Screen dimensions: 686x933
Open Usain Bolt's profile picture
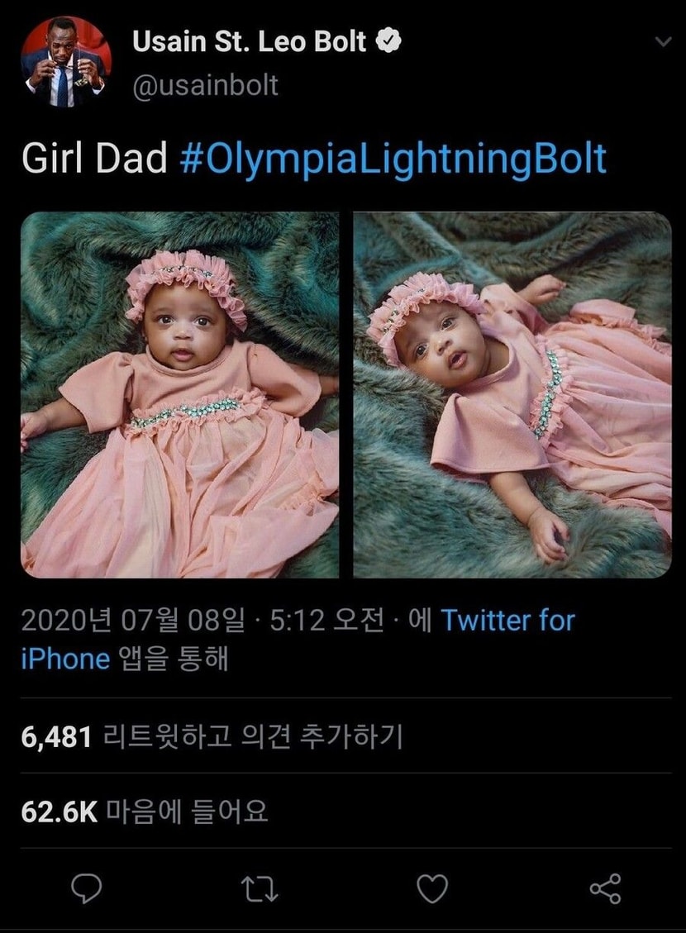click(x=66, y=61)
